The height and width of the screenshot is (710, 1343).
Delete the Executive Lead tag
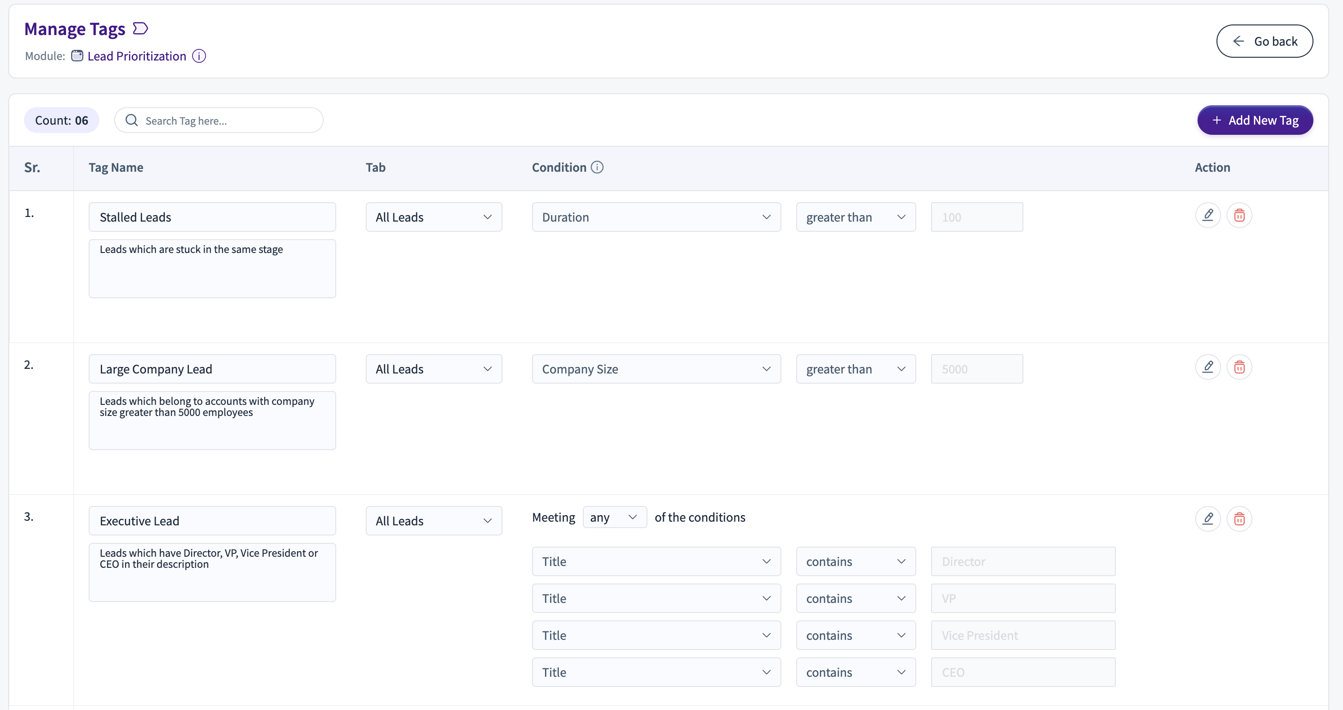click(x=1240, y=519)
